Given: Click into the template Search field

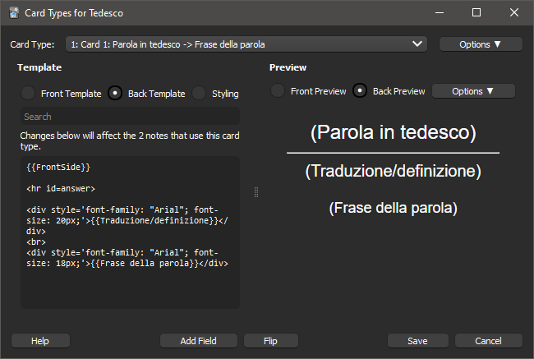Looking at the screenshot, I should point(130,117).
